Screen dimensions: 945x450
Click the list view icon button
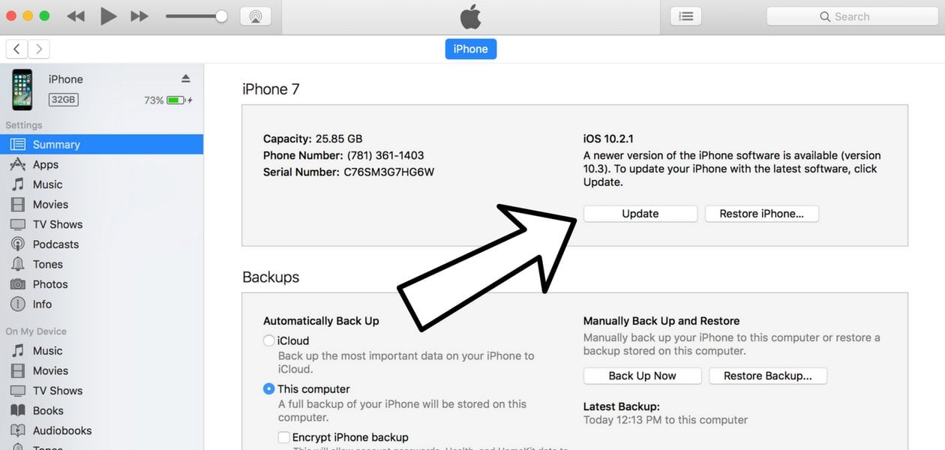pos(685,16)
